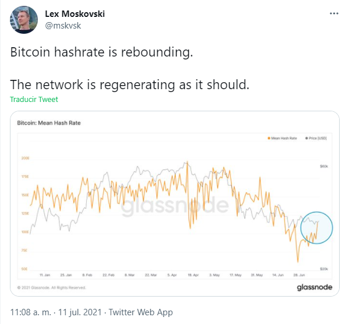
Task: Toggle the Mean Hash Rate legend dot
Action: coord(269,138)
